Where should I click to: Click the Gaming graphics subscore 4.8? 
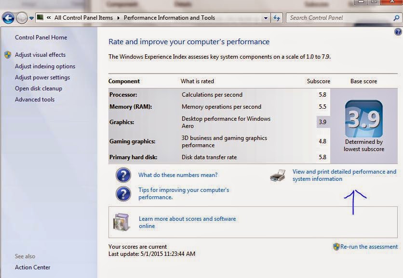[x=322, y=141]
